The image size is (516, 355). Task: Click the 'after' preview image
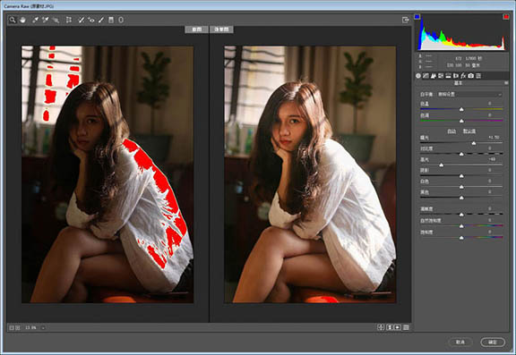click(310, 174)
